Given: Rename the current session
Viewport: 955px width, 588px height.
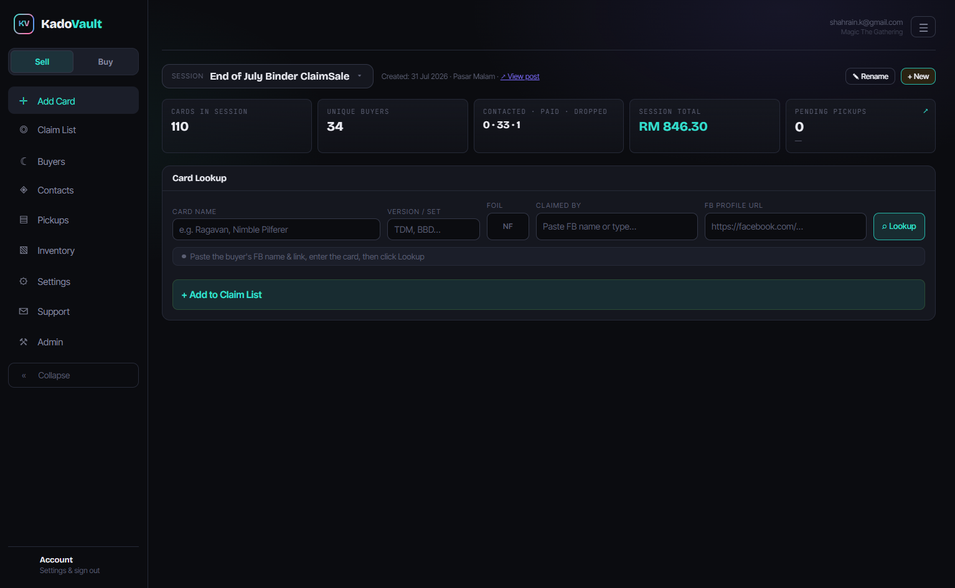Looking at the screenshot, I should 870,76.
